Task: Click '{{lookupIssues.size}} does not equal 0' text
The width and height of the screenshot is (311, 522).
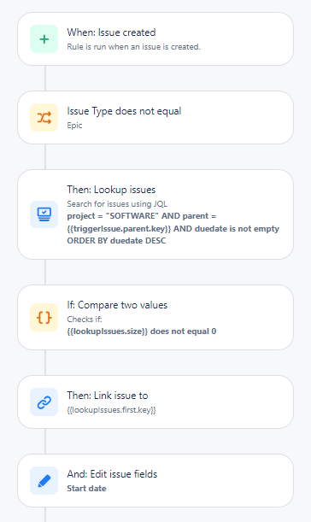Action: [x=142, y=331]
